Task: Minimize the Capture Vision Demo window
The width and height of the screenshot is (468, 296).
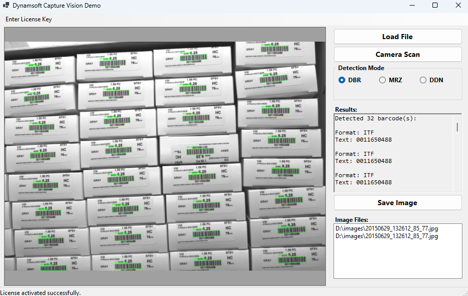Action: [413, 5]
